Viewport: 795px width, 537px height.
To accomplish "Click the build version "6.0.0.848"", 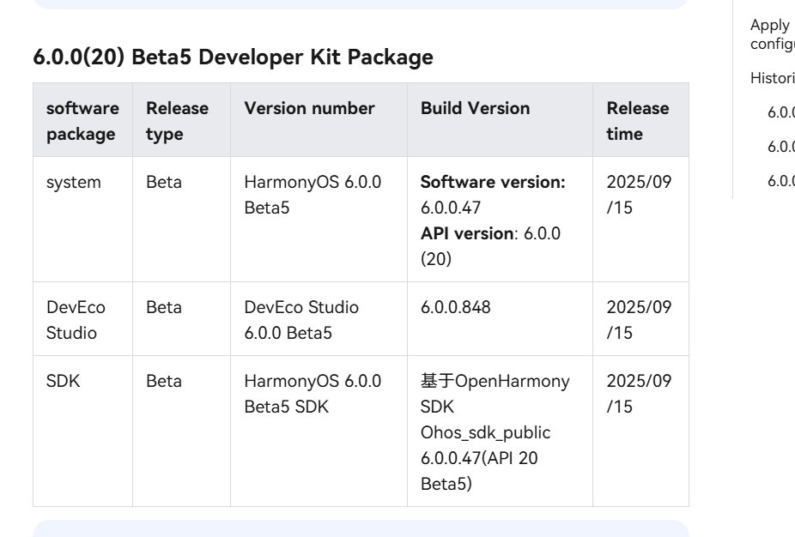I will (x=456, y=307).
